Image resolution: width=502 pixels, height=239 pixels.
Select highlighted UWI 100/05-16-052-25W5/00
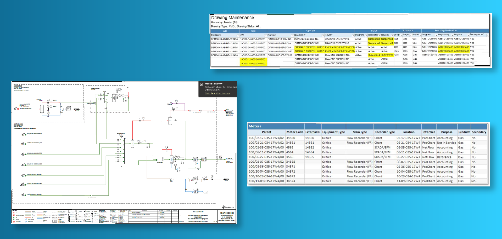click(x=253, y=64)
